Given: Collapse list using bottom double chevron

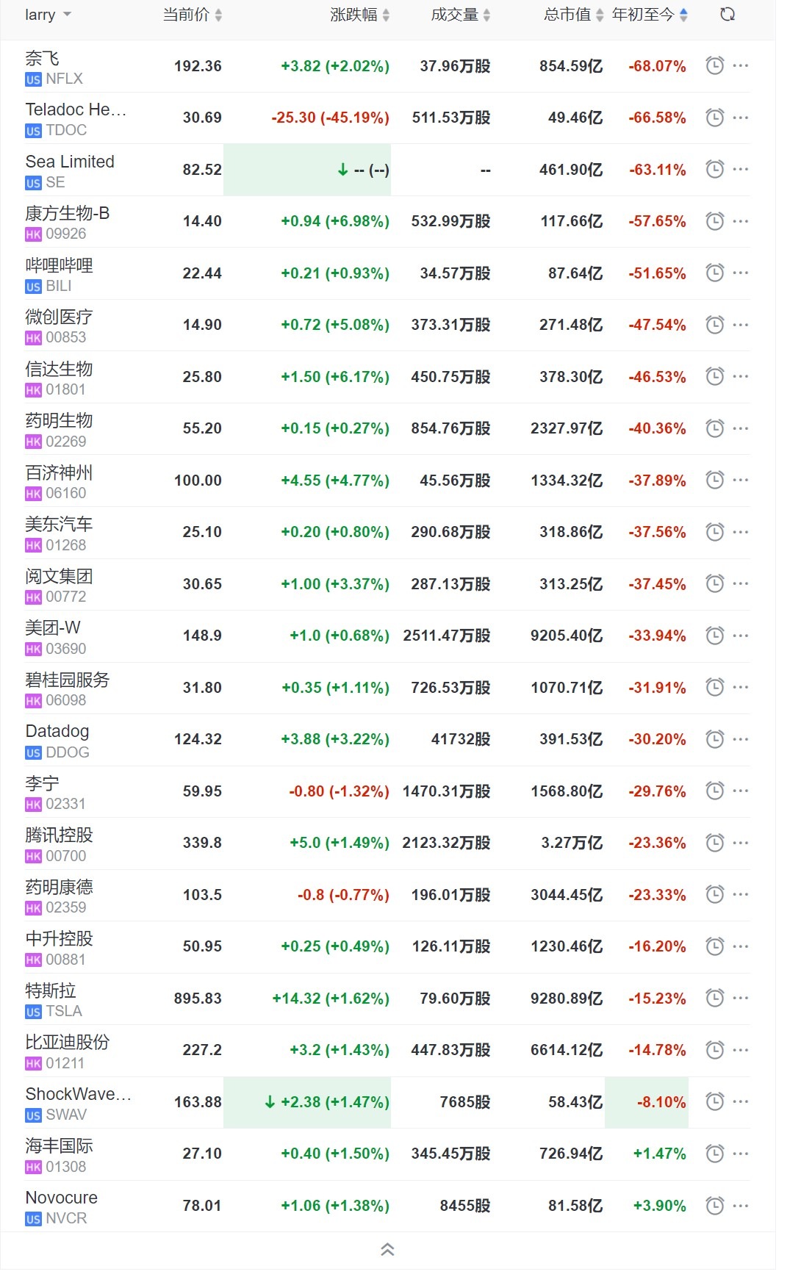Looking at the screenshot, I should click(387, 1249).
